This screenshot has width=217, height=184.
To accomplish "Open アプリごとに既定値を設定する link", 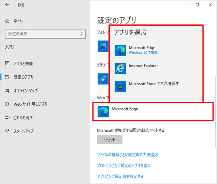I will [x=120, y=177].
